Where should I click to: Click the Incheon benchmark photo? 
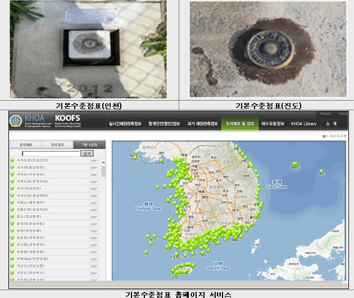pyautogui.click(x=88, y=49)
